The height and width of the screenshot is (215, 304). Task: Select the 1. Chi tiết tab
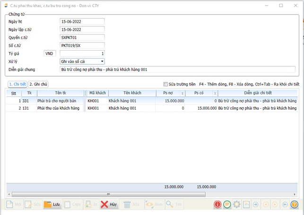click(x=17, y=84)
